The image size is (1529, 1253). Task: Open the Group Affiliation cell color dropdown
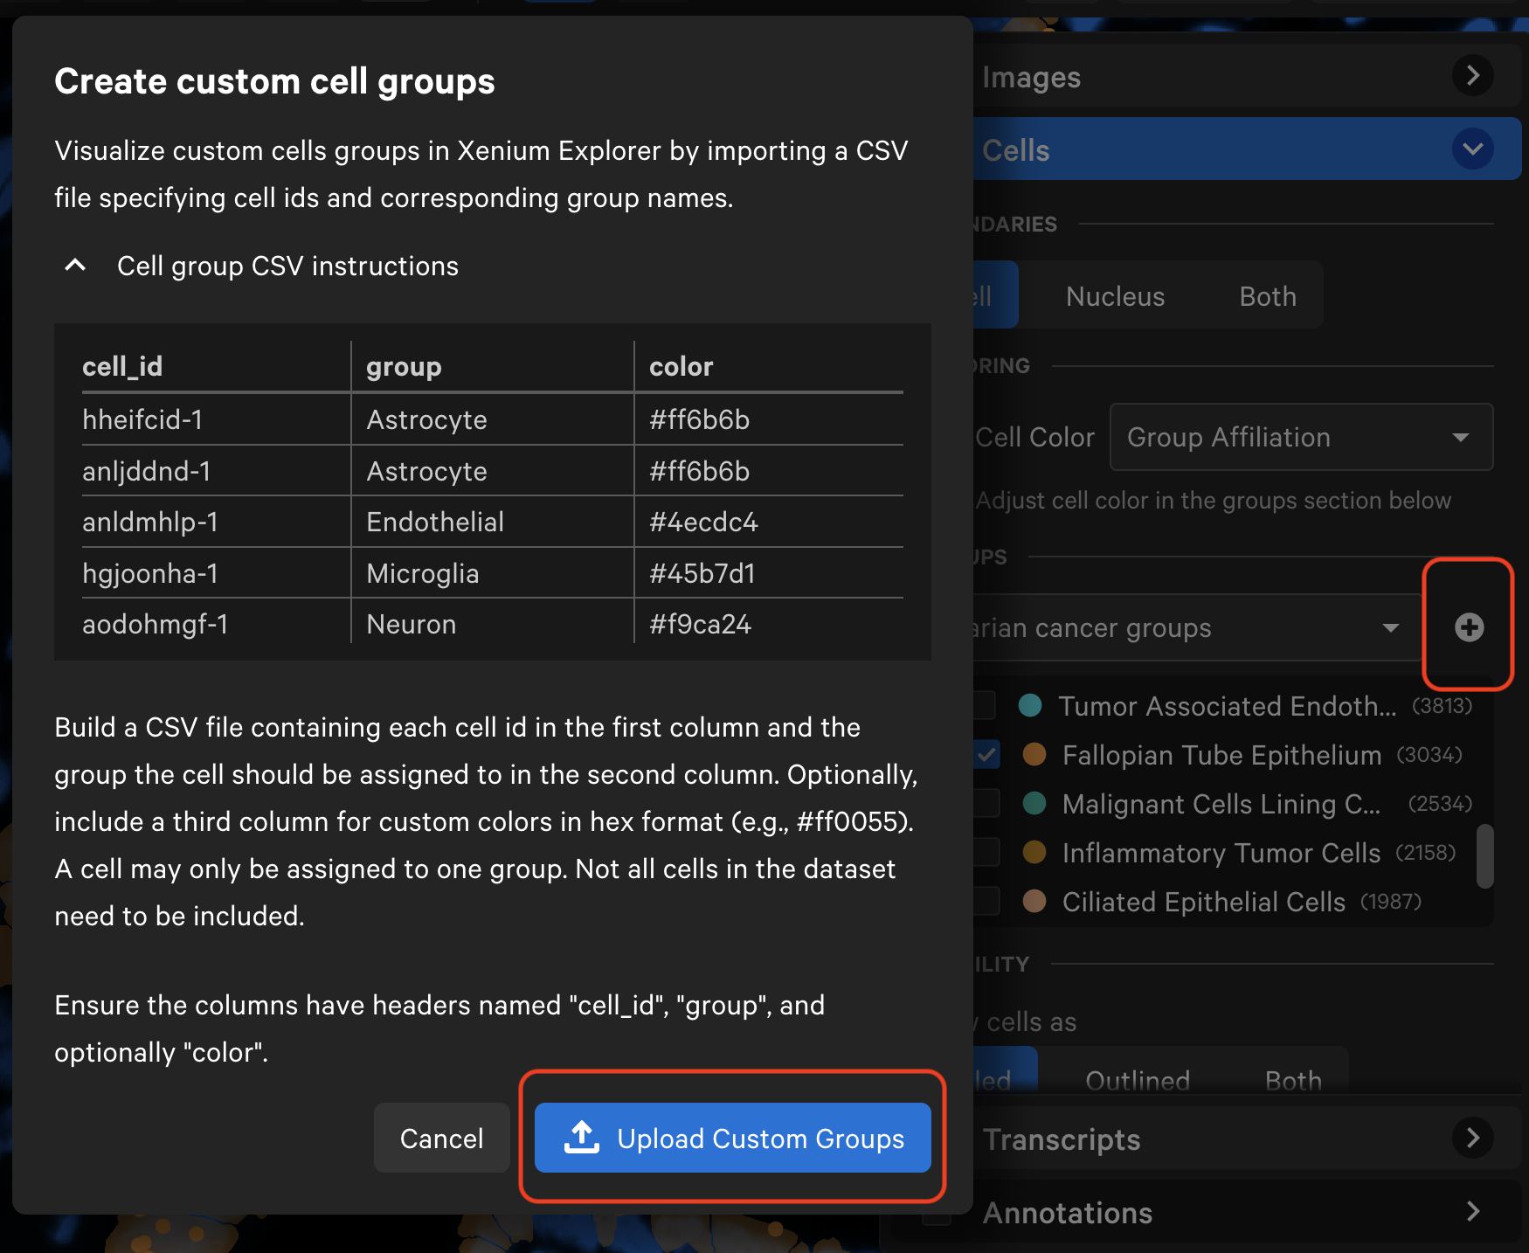coord(1300,437)
